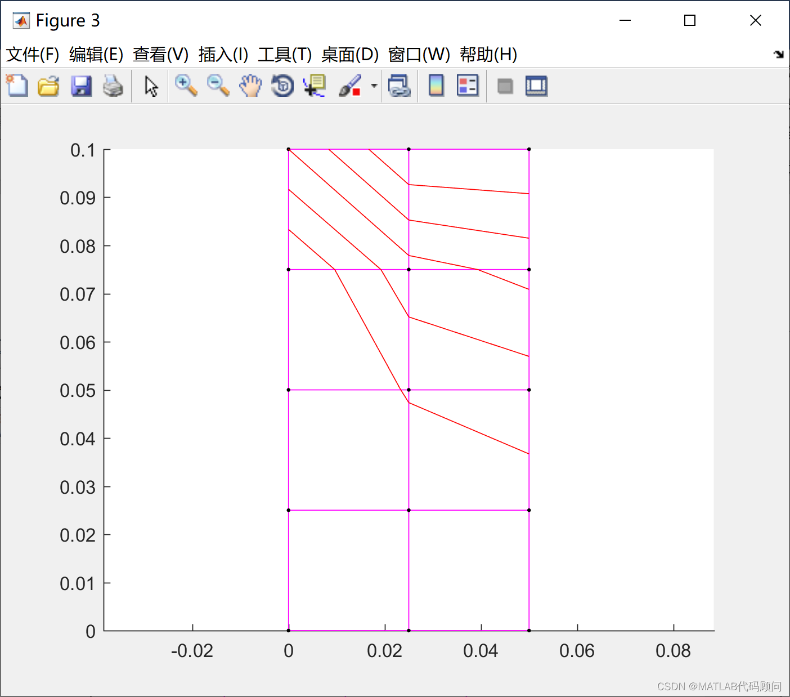Toggle Zoom Out mode
The width and height of the screenshot is (790, 697).
click(x=218, y=86)
